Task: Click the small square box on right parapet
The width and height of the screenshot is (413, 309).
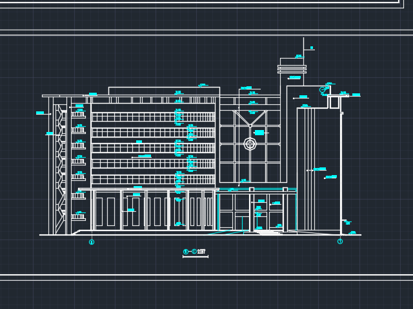Action: [334, 102]
